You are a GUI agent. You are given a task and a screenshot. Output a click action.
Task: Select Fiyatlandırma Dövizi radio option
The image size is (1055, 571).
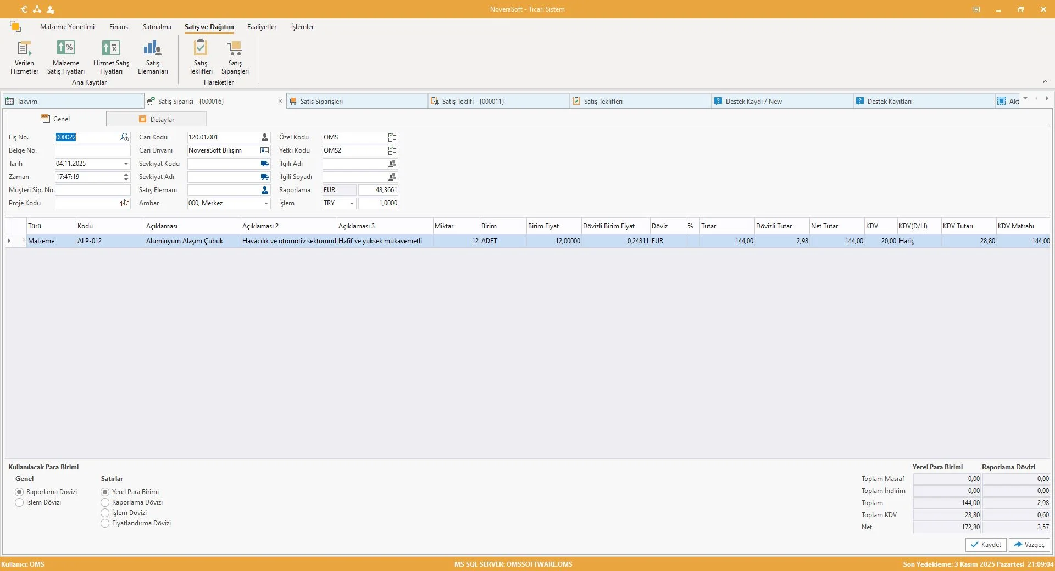coord(105,523)
